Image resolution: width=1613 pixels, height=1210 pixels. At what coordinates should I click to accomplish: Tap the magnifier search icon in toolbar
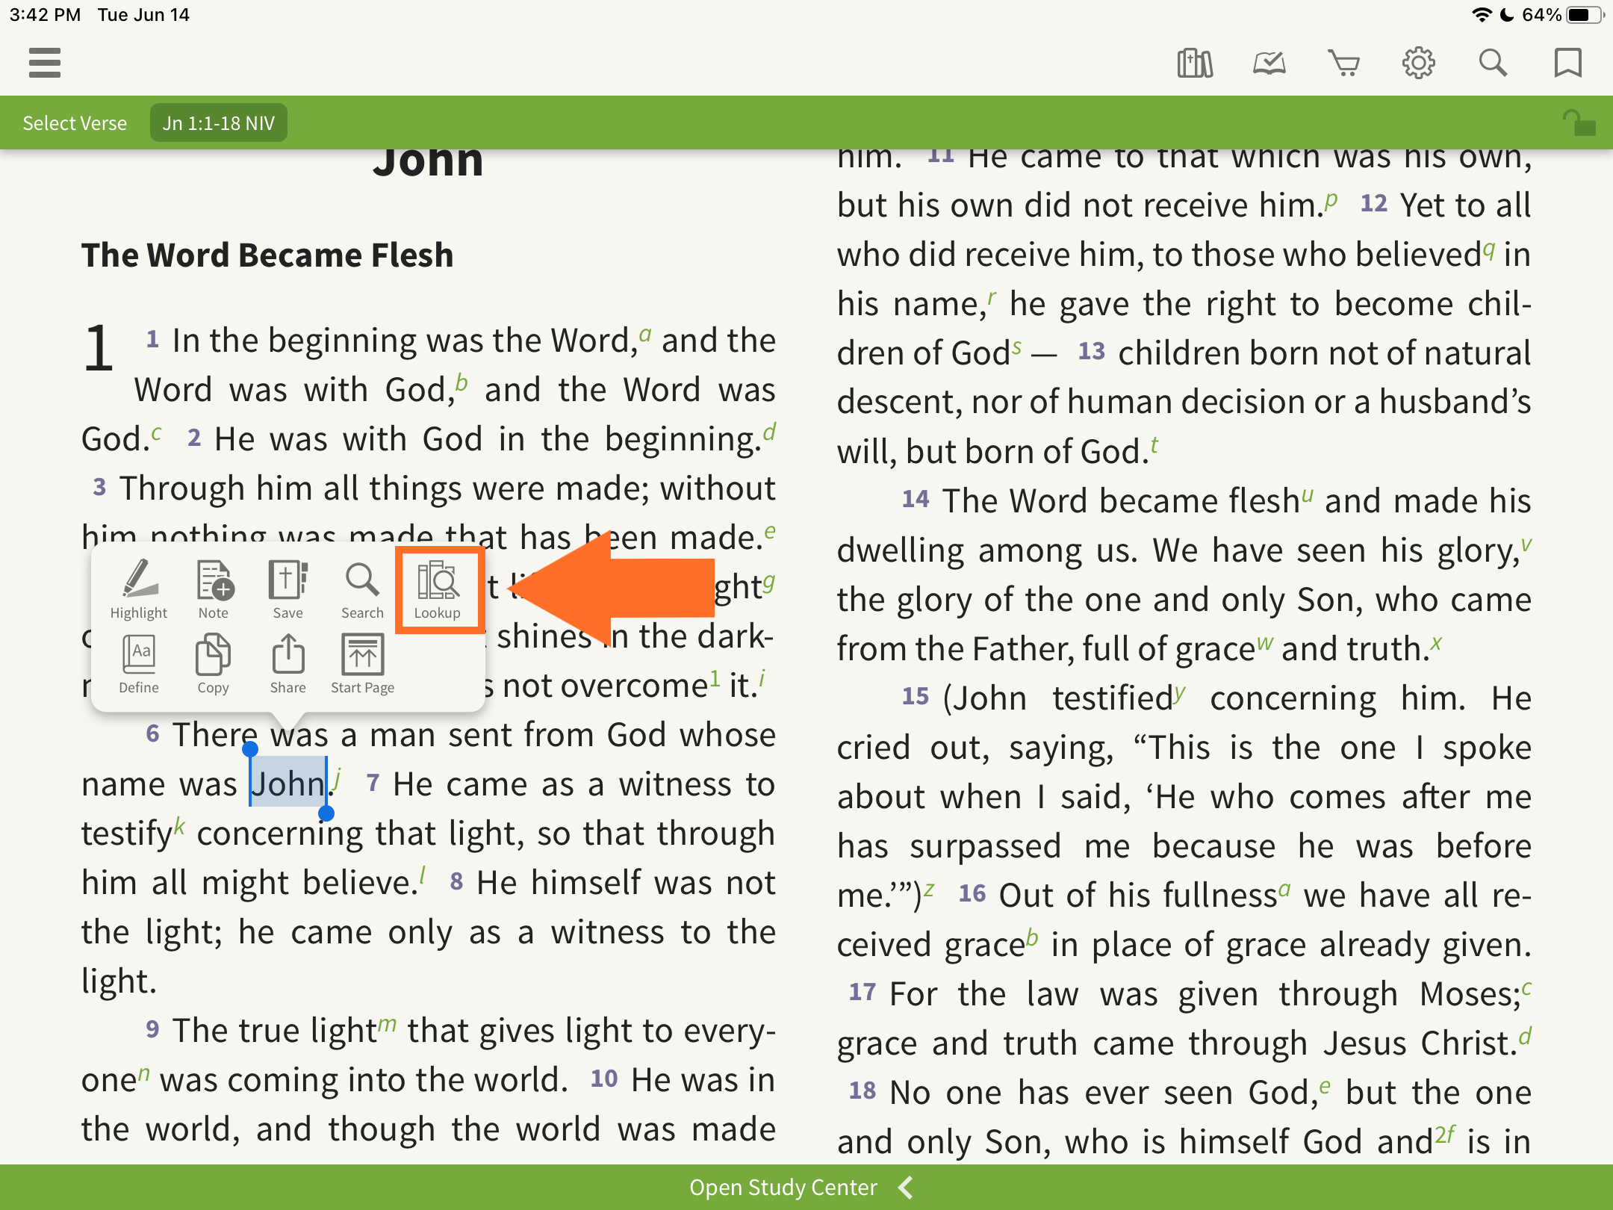coord(1493,63)
